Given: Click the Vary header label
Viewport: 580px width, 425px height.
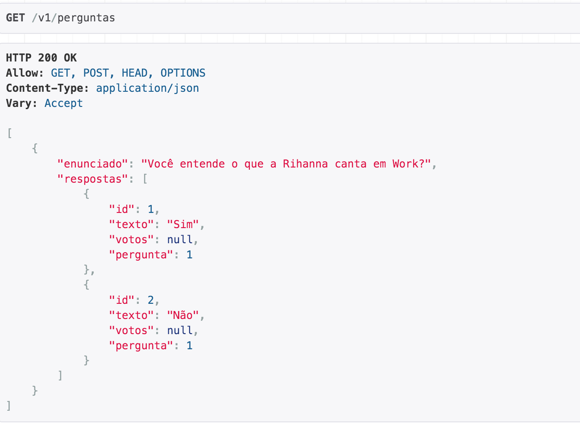Looking at the screenshot, I should click(22, 103).
